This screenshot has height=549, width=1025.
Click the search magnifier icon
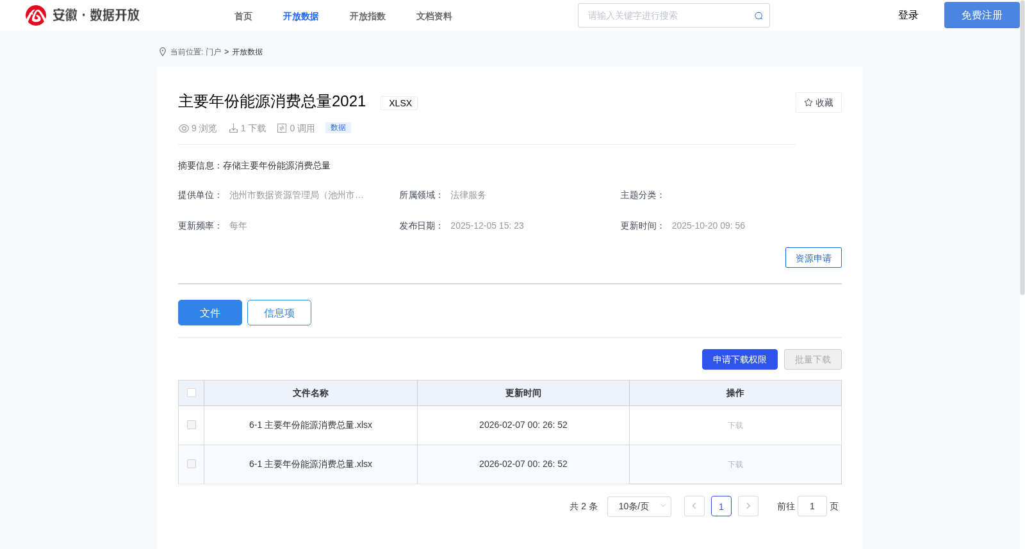tap(758, 16)
